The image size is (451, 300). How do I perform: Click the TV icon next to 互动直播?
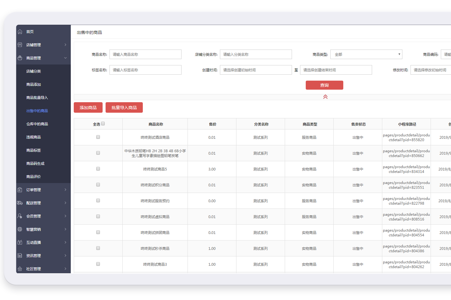pyautogui.click(x=20, y=242)
